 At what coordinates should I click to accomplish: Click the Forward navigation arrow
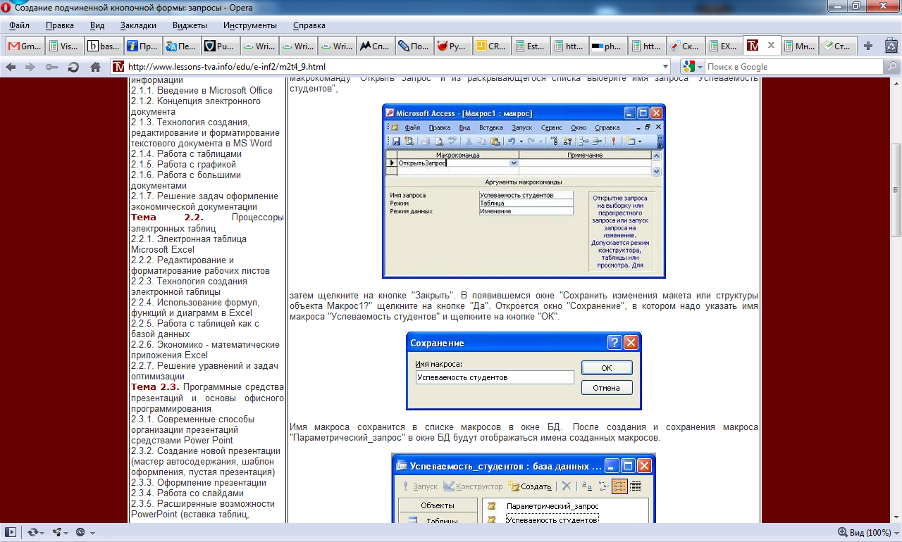30,67
